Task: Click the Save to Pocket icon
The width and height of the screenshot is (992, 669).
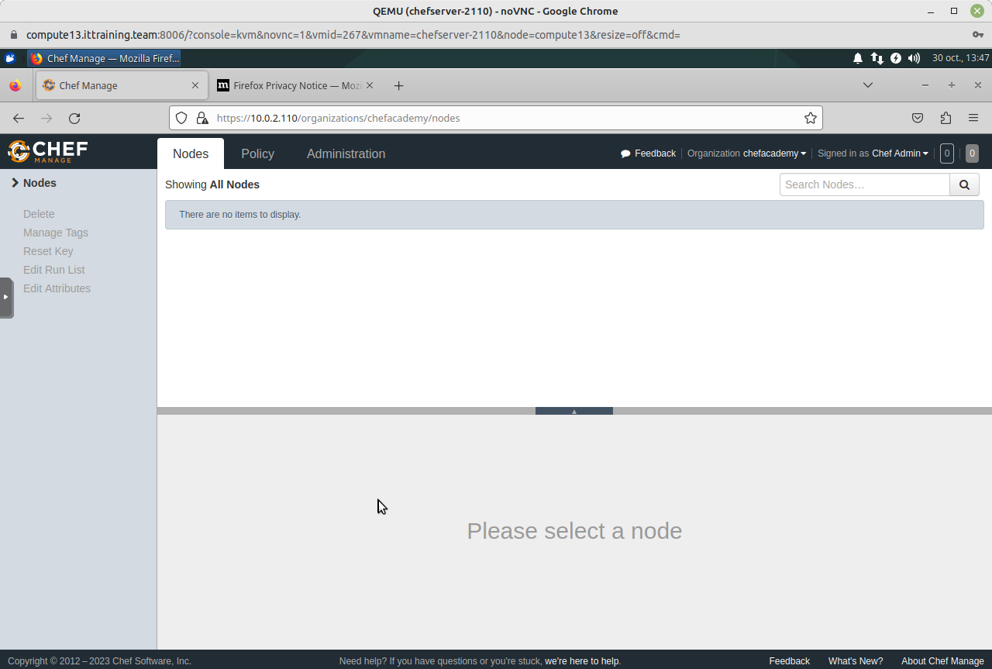Action: click(918, 118)
